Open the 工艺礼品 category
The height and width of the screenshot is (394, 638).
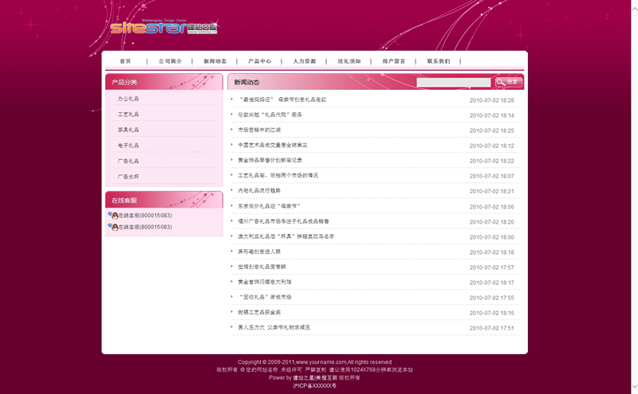tap(128, 115)
